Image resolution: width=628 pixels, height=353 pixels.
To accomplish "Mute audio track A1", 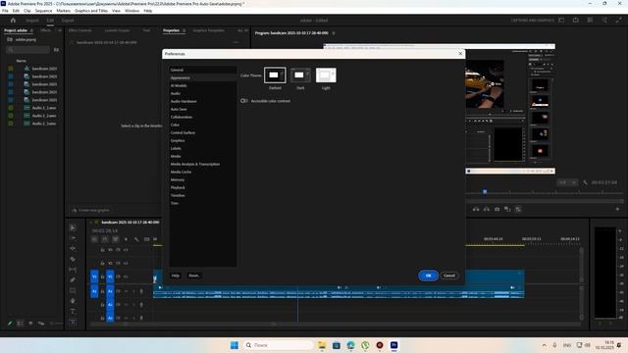I will tap(126, 291).
